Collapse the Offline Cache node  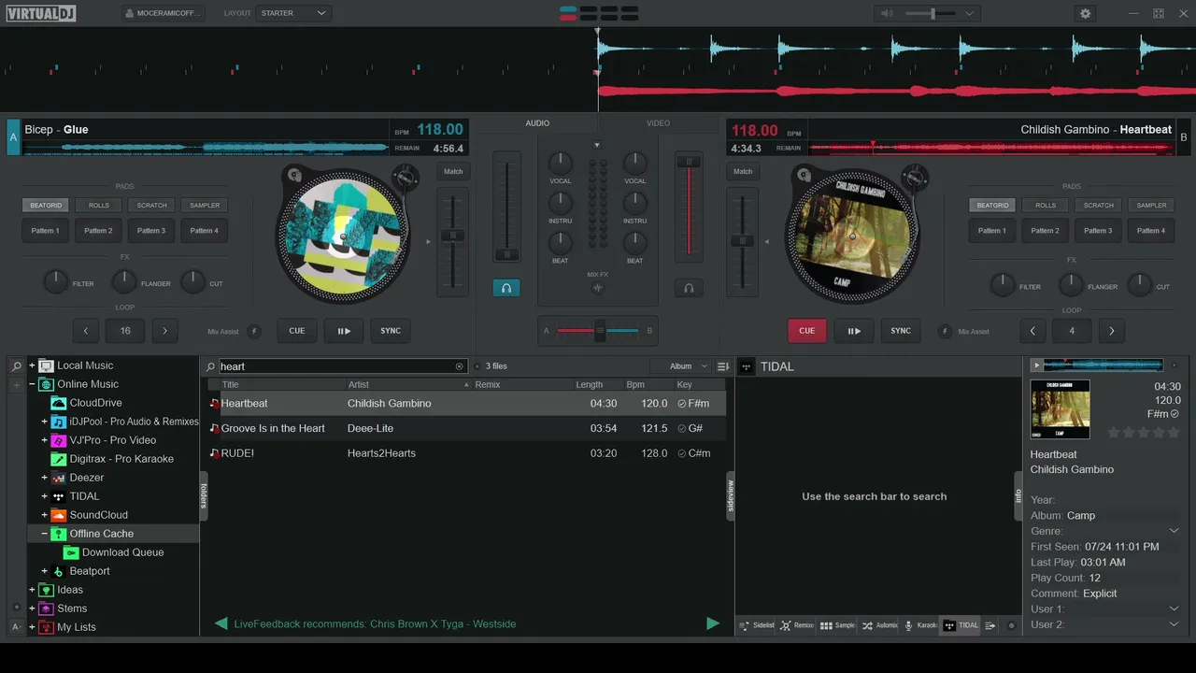tap(44, 534)
